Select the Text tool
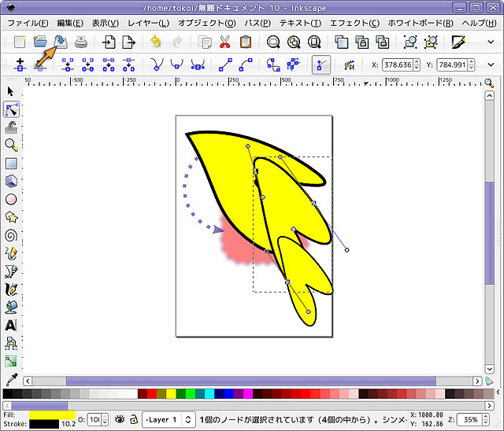The width and height of the screenshot is (504, 431). click(x=11, y=325)
